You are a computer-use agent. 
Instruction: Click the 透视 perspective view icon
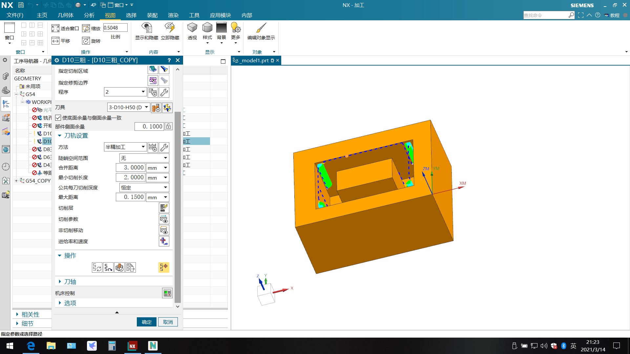192,31
